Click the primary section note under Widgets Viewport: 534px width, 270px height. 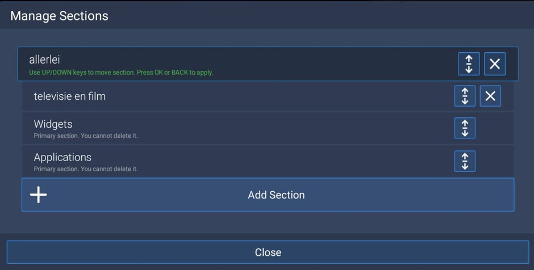pos(85,136)
